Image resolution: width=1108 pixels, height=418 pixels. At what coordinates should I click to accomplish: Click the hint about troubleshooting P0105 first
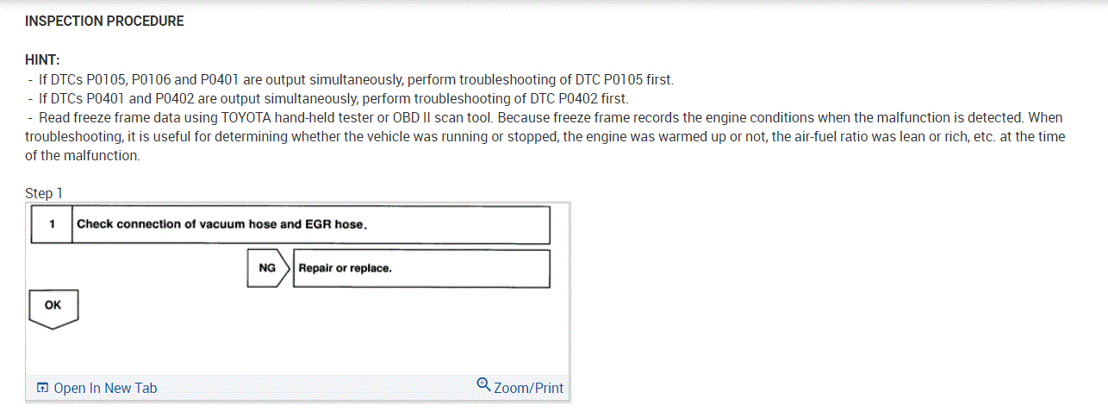click(x=353, y=79)
